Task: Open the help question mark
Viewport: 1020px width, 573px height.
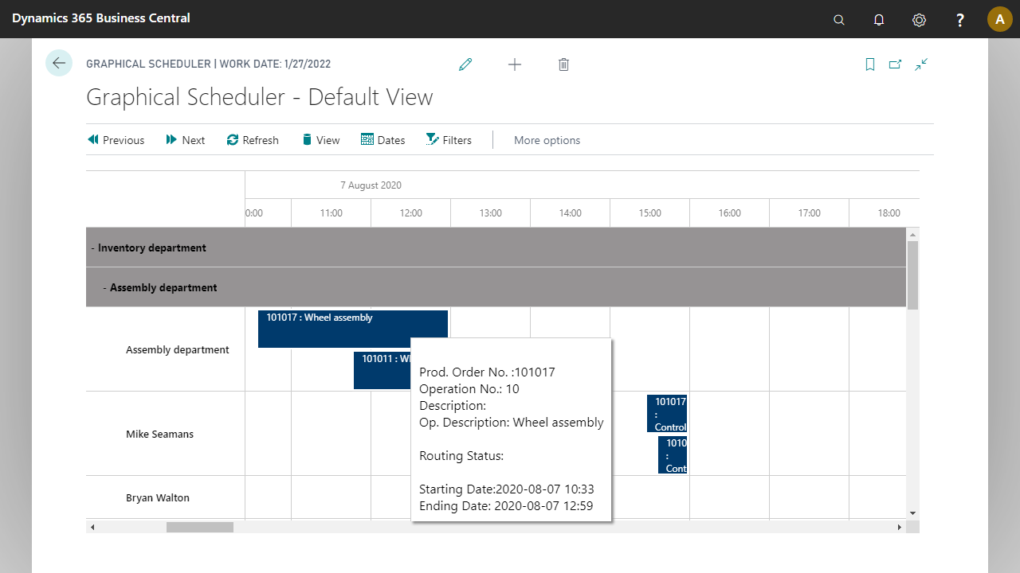Action: (x=960, y=20)
